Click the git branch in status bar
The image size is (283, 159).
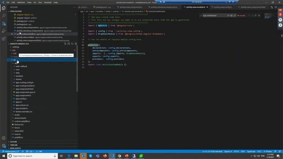[11, 151]
